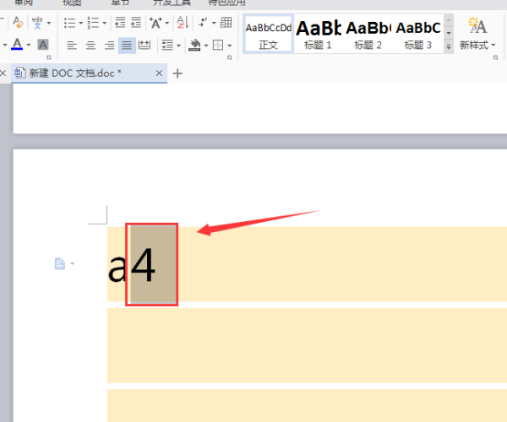
Task: Open the shading color dropdown arrow
Action: 206,46
